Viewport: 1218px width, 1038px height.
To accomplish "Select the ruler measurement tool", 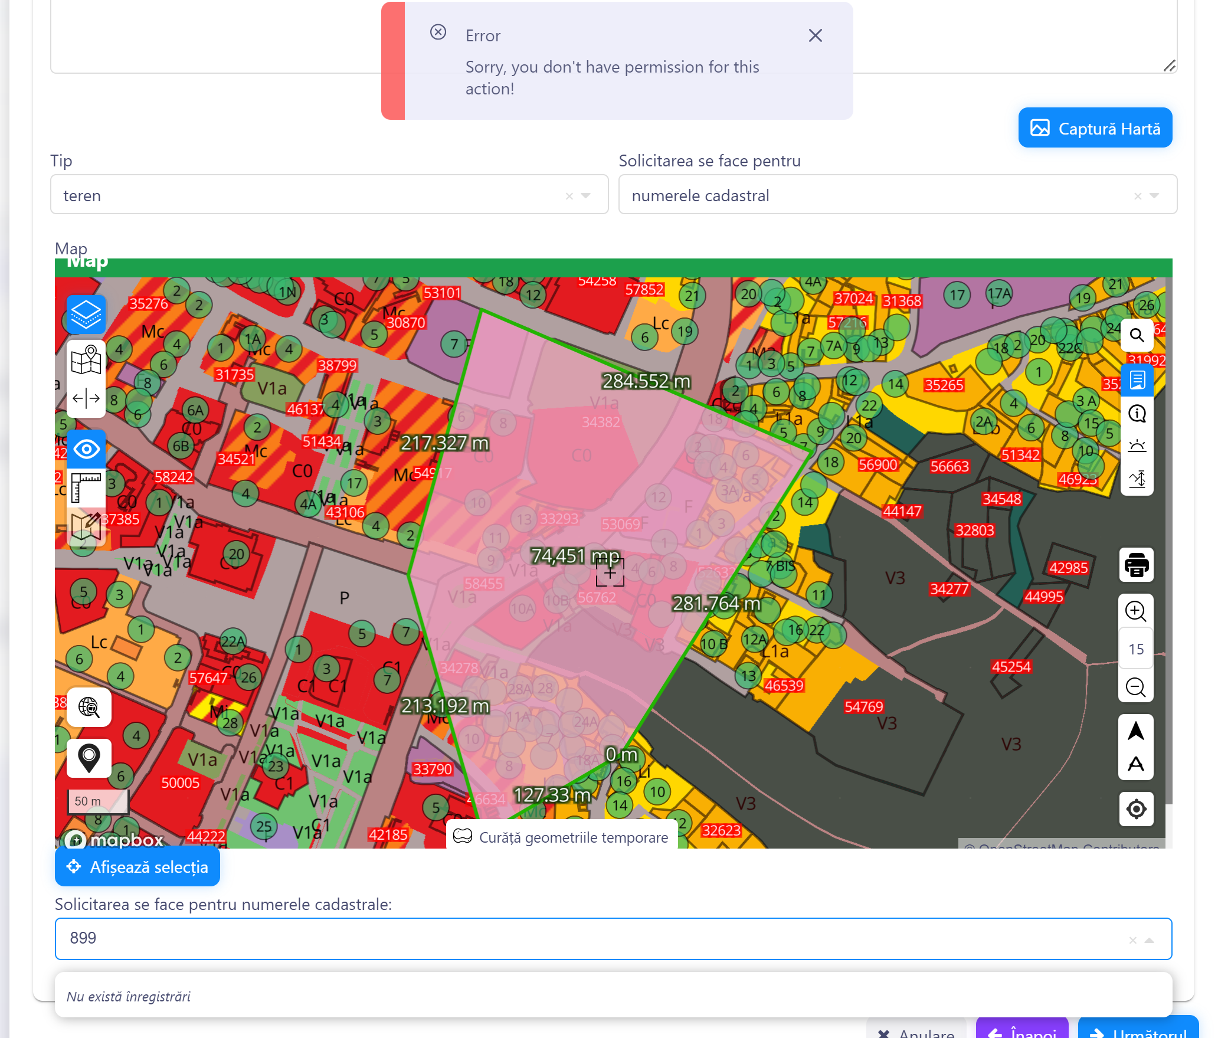I will coord(86,487).
